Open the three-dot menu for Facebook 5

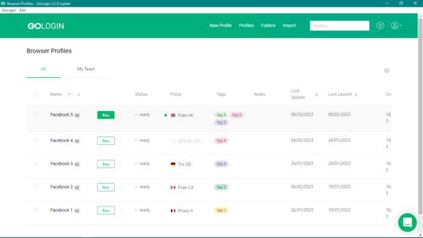click(x=121, y=115)
